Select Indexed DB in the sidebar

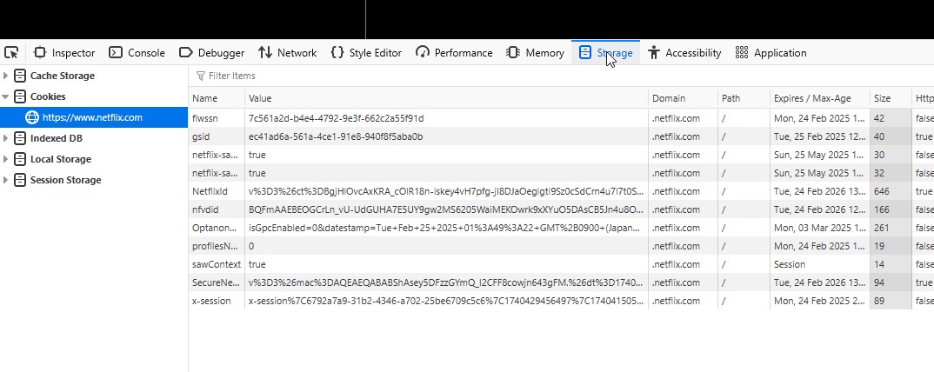coord(56,138)
